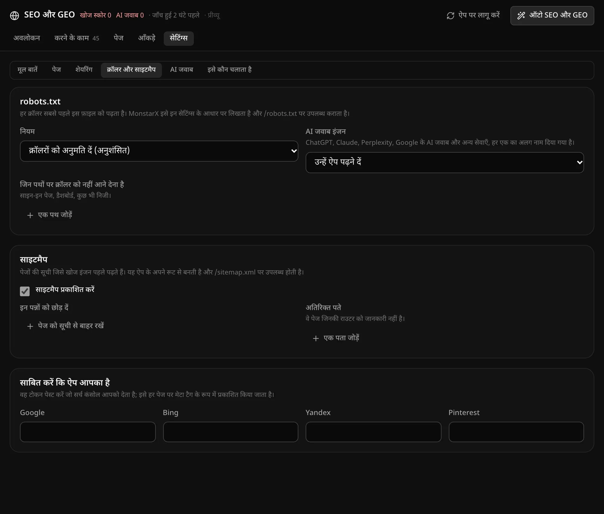The width and height of the screenshot is (604, 514).
Task: Click the robots.txt section heading
Action: click(40, 102)
